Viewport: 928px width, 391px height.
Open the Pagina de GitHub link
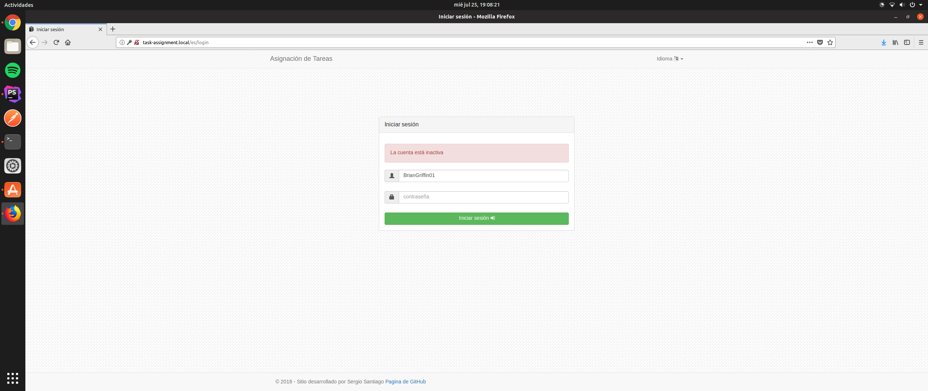point(405,382)
